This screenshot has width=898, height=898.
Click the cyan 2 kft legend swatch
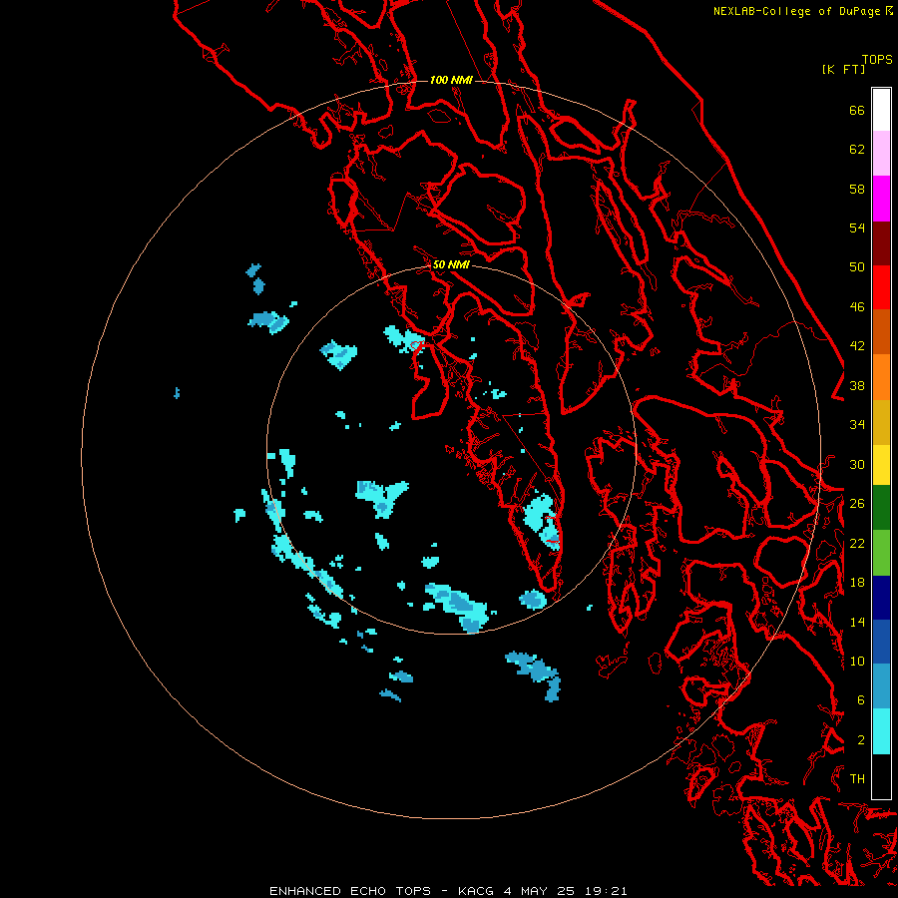tap(881, 731)
